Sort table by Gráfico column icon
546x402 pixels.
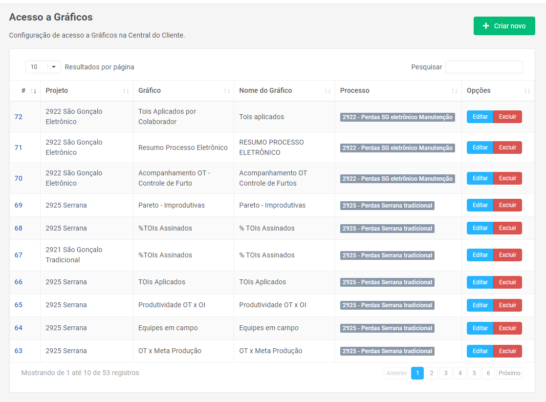point(227,91)
